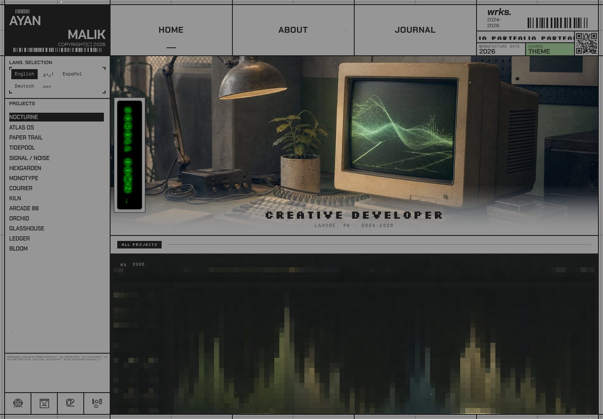Click the scrolling PORTFOLIO marquee text
The image size is (603, 419).
tap(526, 38)
